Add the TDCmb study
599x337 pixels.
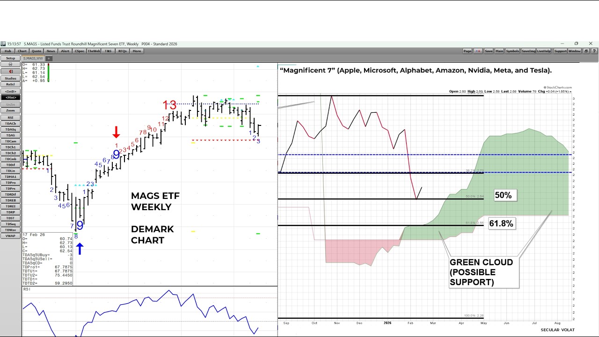tap(10, 159)
